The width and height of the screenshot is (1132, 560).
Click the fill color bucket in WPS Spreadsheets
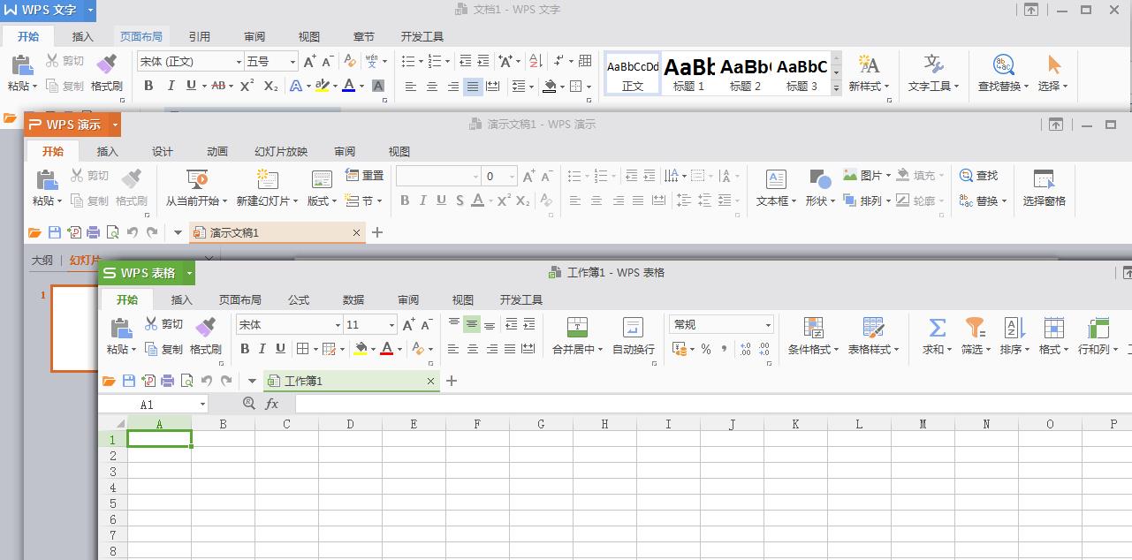360,349
